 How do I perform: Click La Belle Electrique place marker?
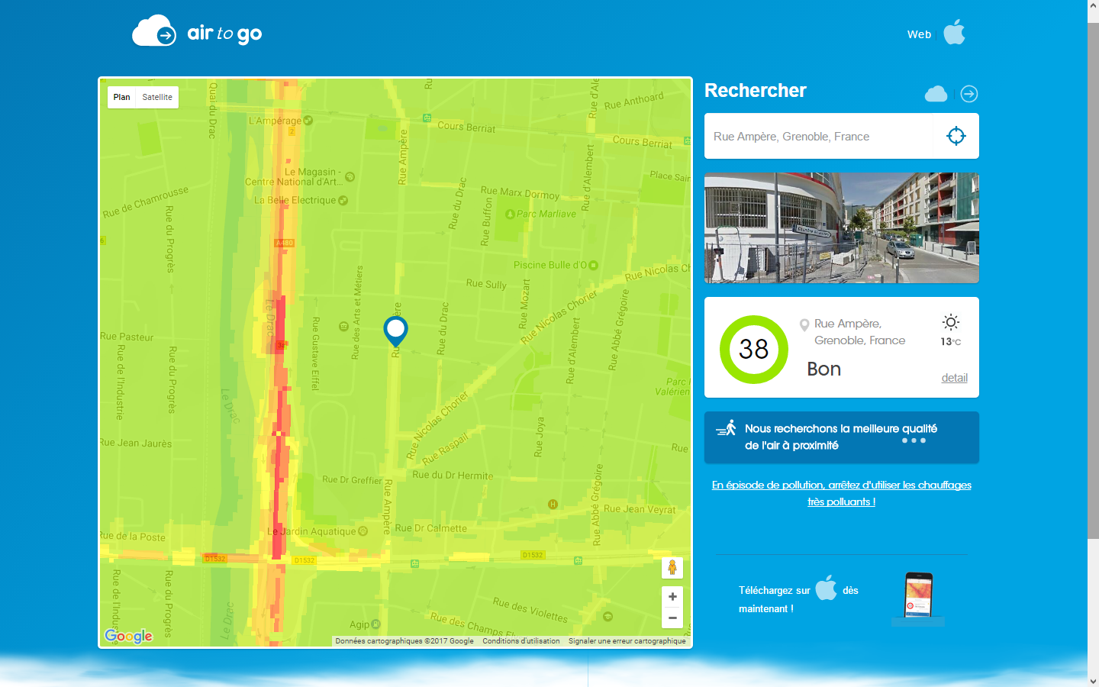(343, 201)
